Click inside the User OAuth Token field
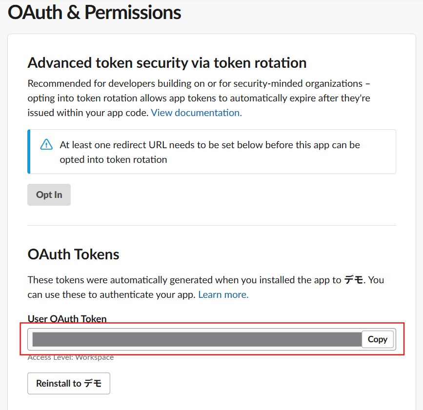The width and height of the screenshot is (423, 410). tap(195, 339)
